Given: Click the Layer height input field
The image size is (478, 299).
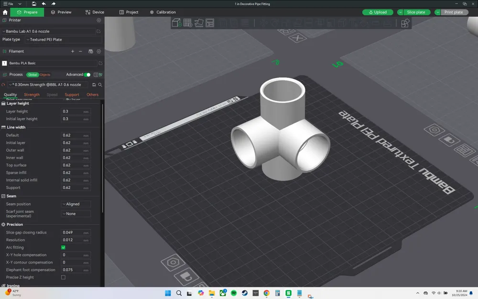Looking at the screenshot, I should point(75,111).
